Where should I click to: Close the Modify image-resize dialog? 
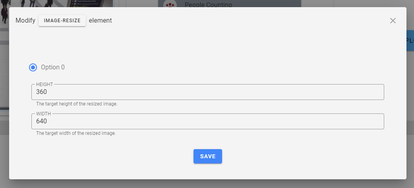click(x=393, y=21)
